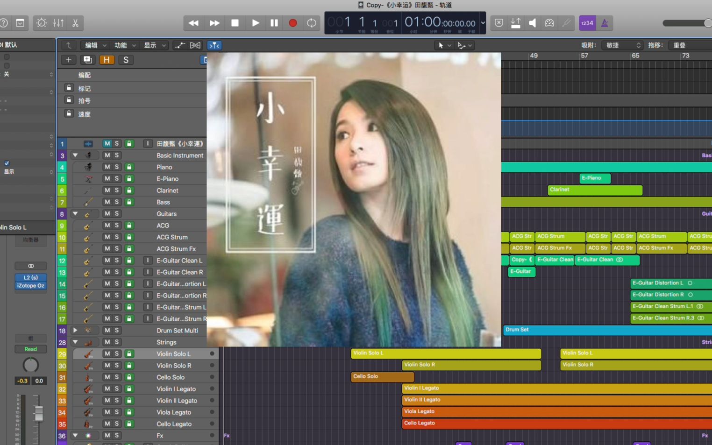
Task: Open the 功能 menu in tracks area
Action: pos(125,45)
